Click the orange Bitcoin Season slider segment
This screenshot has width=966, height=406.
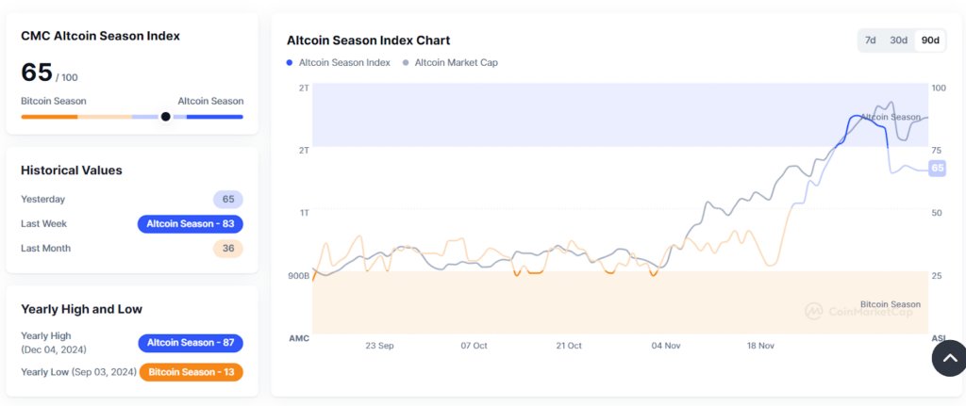click(x=49, y=117)
